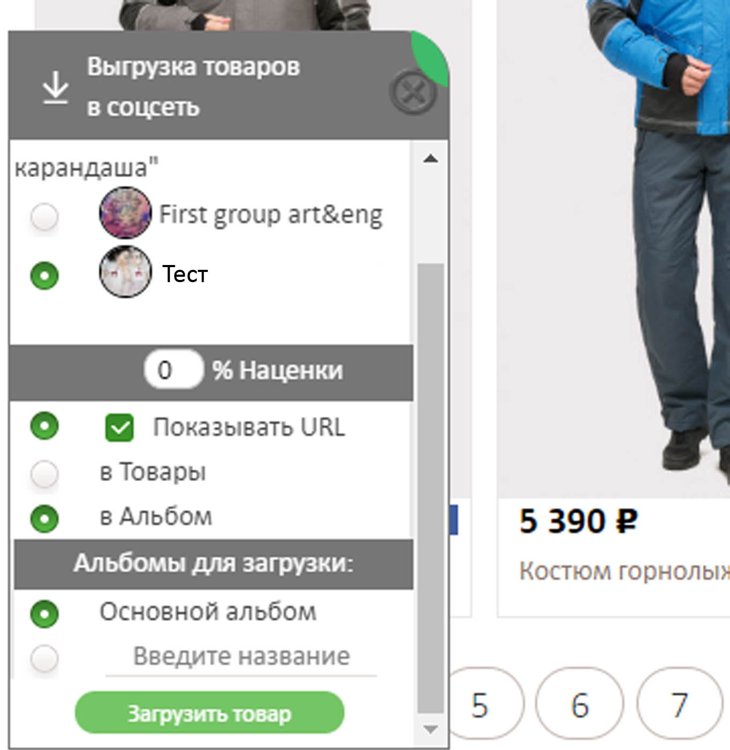Choose the в Товары upload option

[44, 473]
